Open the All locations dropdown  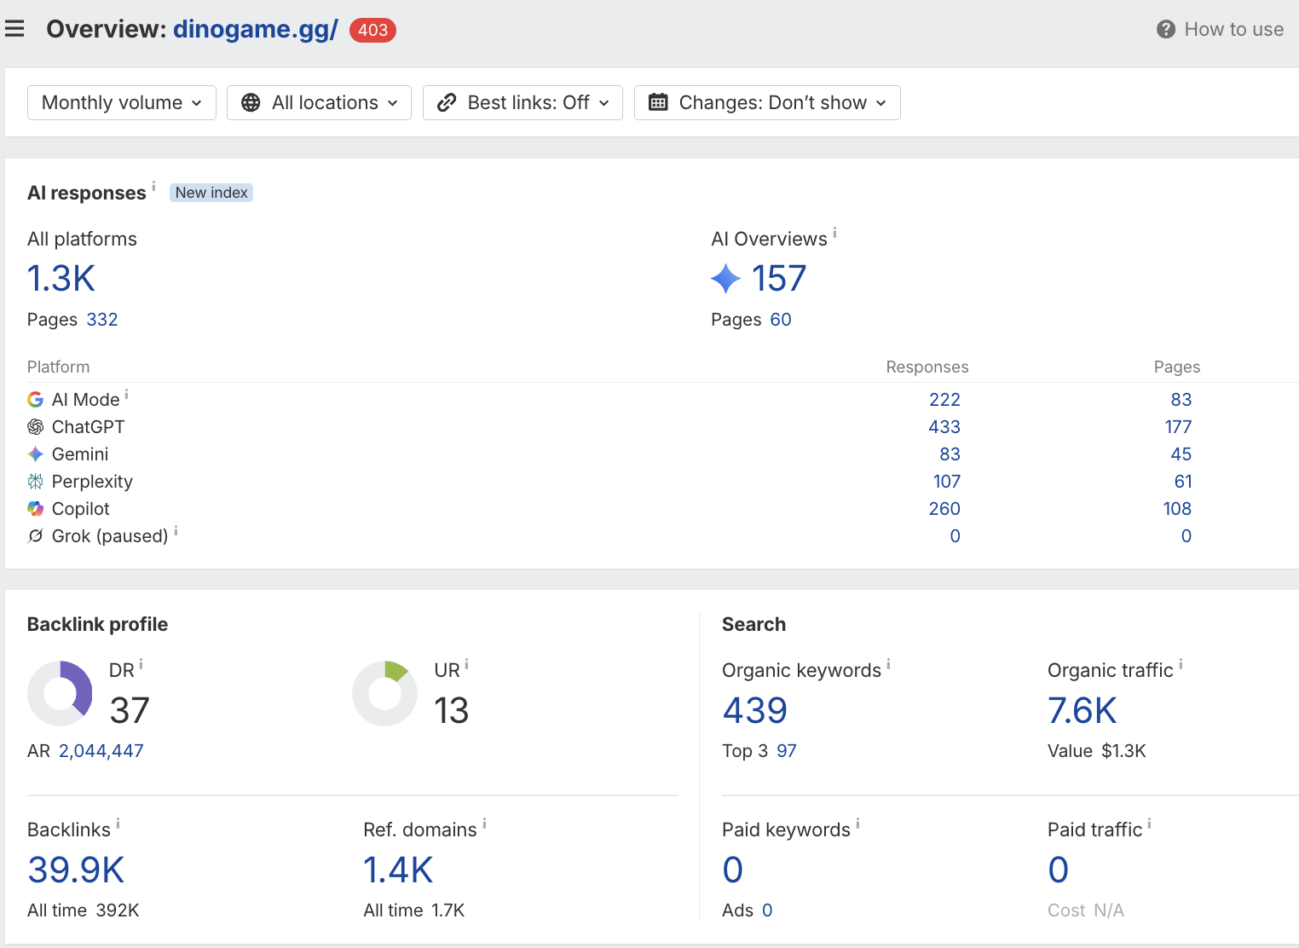[x=319, y=103]
